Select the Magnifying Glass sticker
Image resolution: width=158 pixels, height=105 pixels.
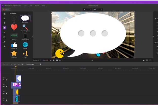(x=25, y=27)
